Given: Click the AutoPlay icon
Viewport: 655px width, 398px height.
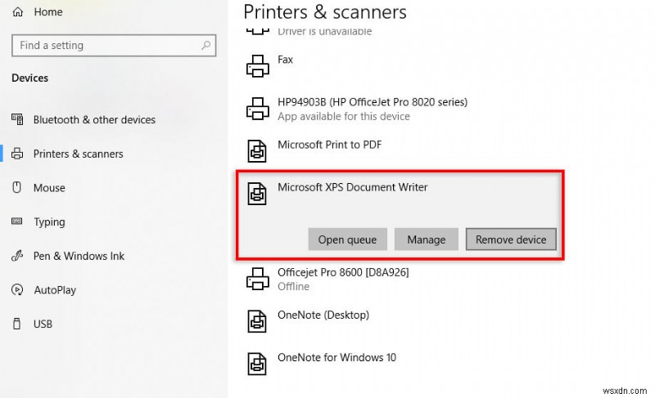Looking at the screenshot, I should click(17, 289).
